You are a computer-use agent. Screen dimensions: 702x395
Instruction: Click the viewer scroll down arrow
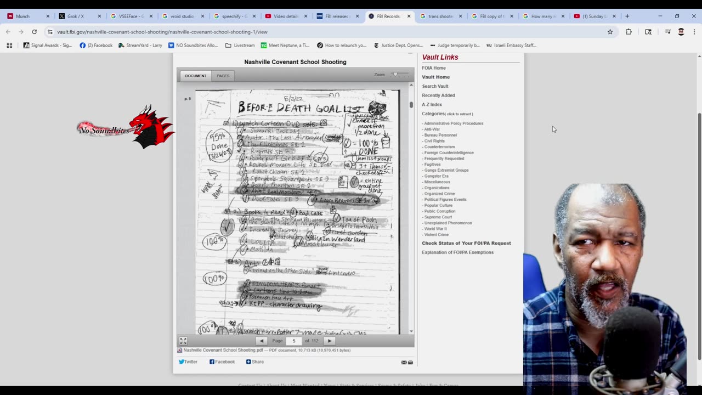[411, 331]
